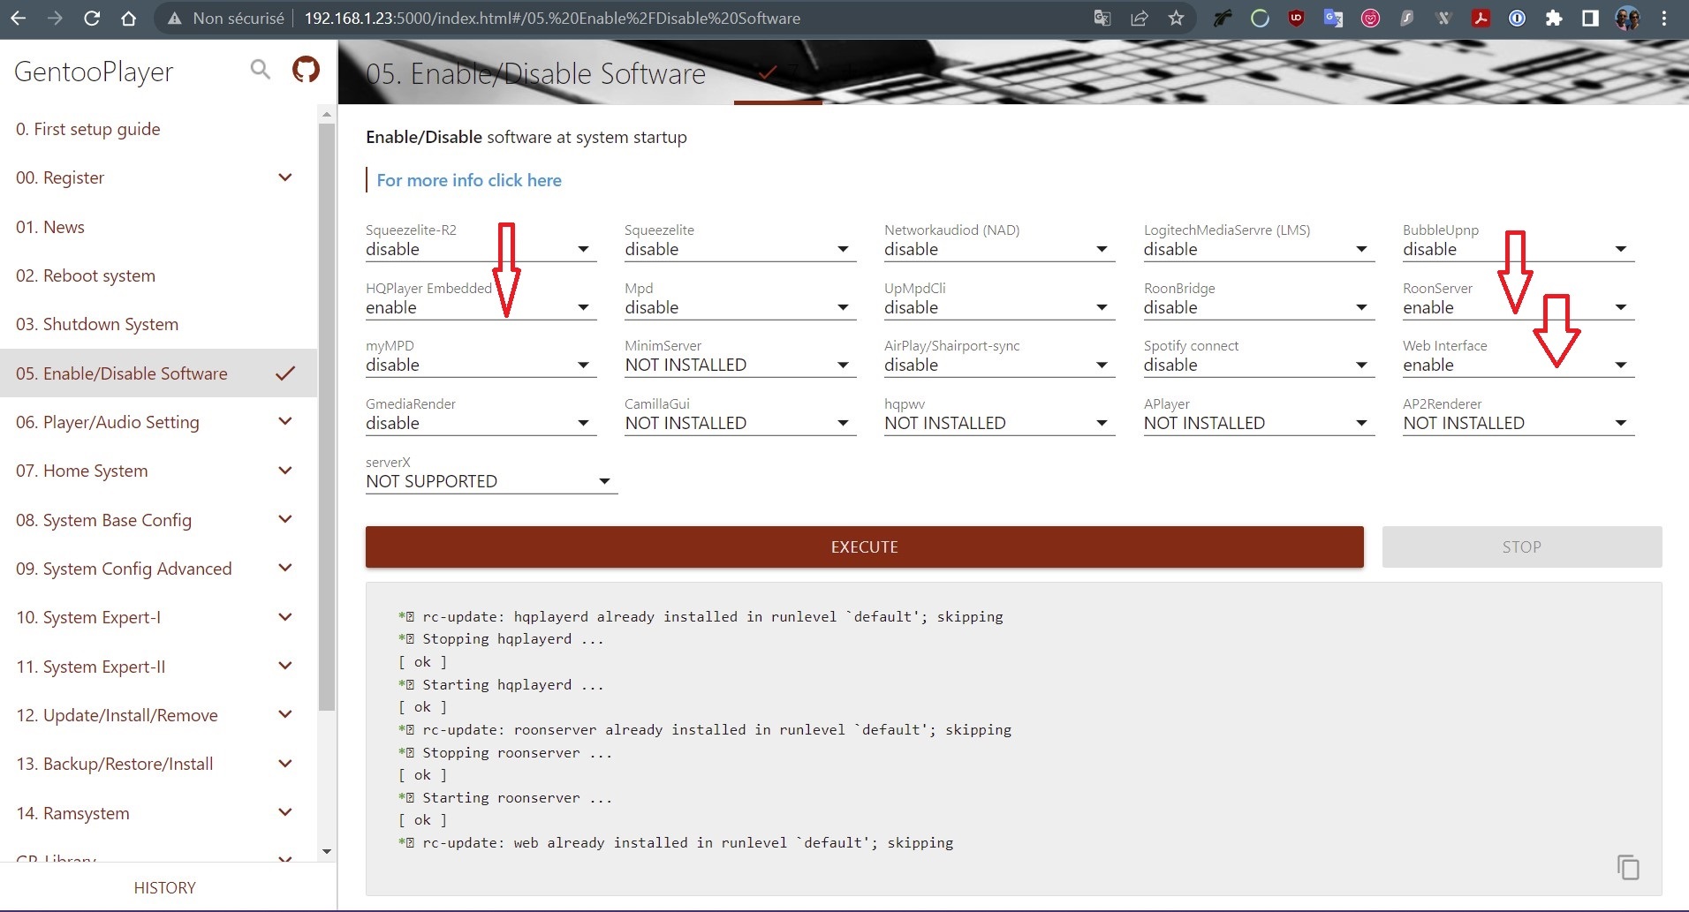The height and width of the screenshot is (912, 1689).
Task: Open the APlayer dropdown
Action: [x=1259, y=423]
